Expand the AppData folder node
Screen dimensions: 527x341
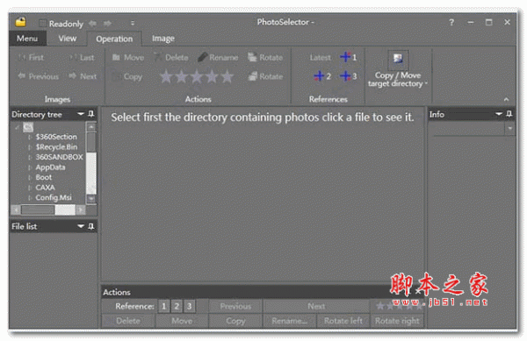click(30, 167)
